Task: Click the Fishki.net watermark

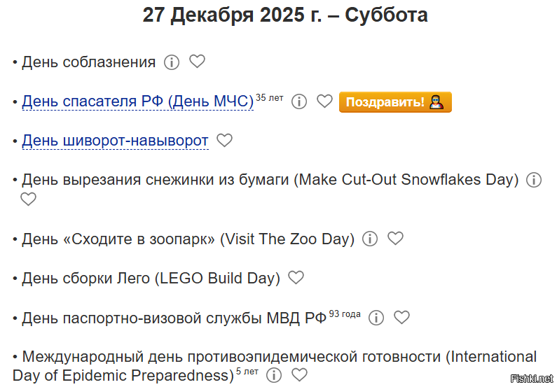Action: pyautogui.click(x=532, y=378)
